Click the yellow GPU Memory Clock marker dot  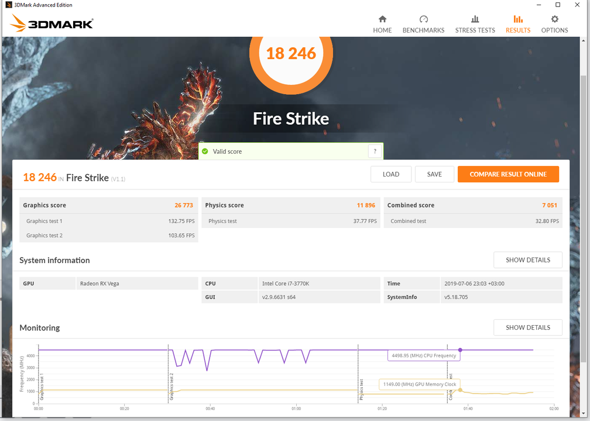click(x=460, y=390)
